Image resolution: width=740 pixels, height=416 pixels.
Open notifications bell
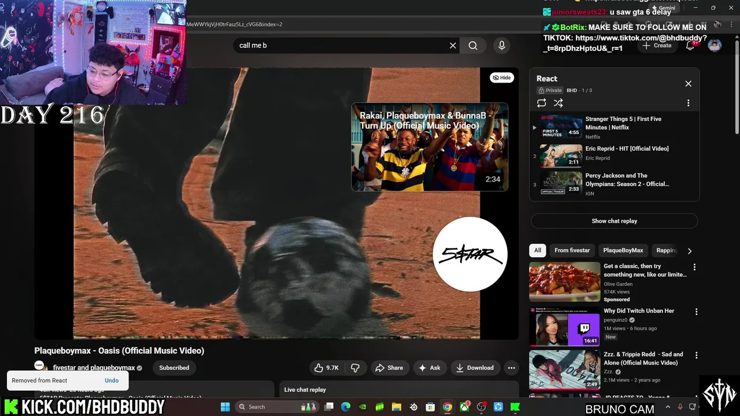pyautogui.click(x=690, y=46)
